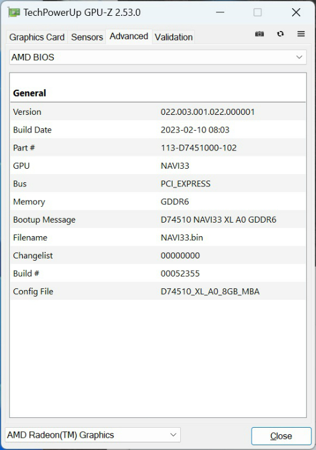Click the Config File row label
The height and width of the screenshot is (450, 316).
pos(33,292)
